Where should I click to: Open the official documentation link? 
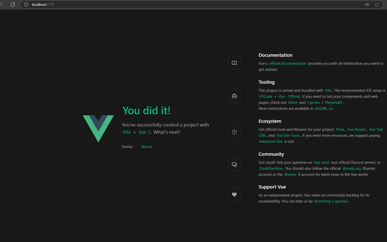click(x=288, y=63)
